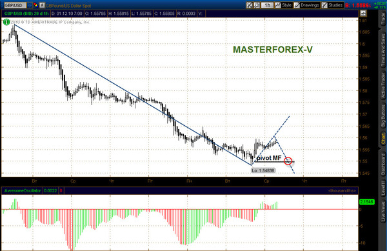Toggle the # symbol description button
387x251 pixels.
[42, 5]
